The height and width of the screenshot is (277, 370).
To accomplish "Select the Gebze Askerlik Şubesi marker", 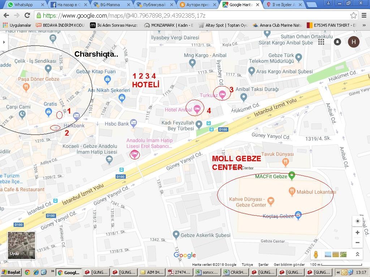I will point(176,234).
